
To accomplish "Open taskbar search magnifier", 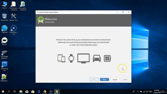I will click(9, 92).
